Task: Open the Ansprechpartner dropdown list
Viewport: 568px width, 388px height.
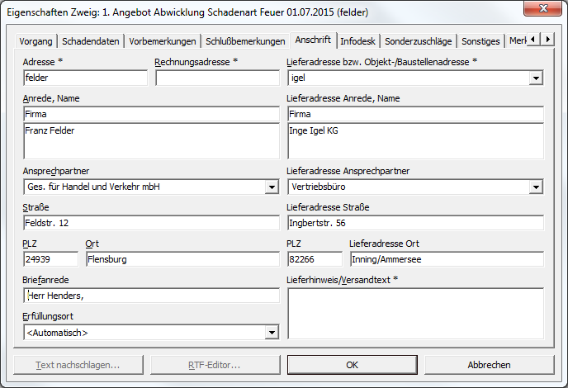Action: coord(272,187)
